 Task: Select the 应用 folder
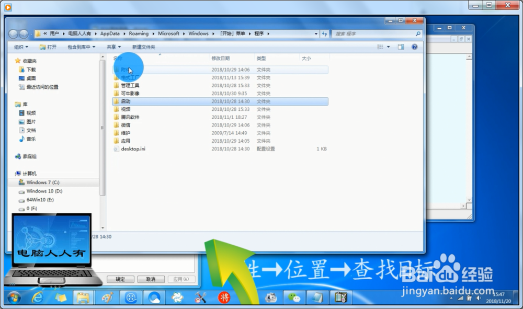tap(220, 141)
